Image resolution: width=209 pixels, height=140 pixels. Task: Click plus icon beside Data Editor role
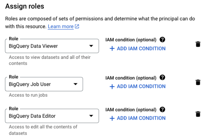click(x=112, y=118)
